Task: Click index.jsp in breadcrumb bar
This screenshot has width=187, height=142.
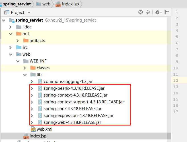Action: 70,4
